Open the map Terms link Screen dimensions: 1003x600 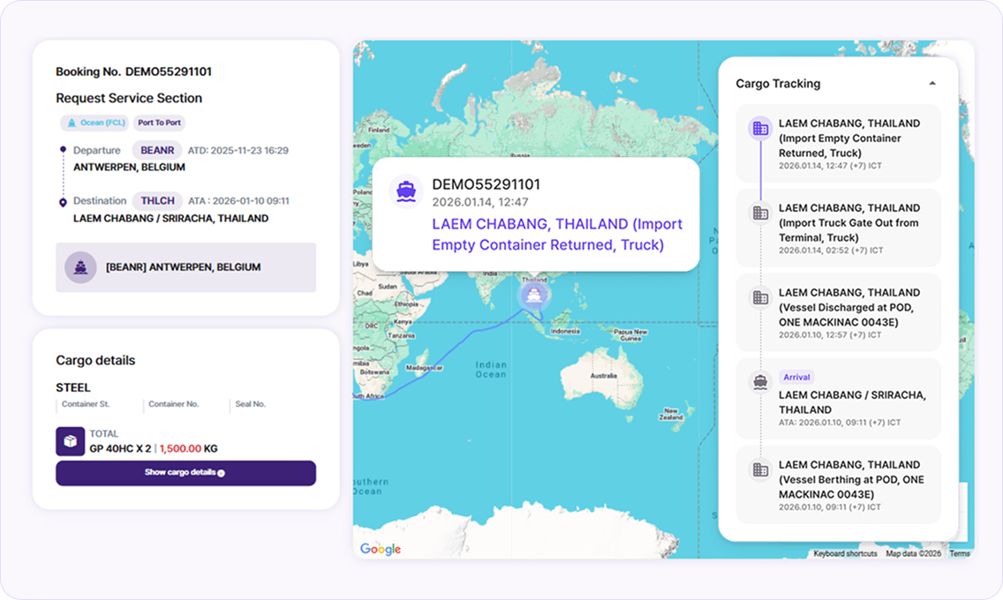[x=960, y=553]
